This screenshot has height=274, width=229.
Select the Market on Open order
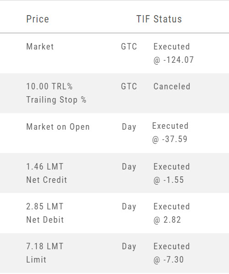tap(58, 126)
